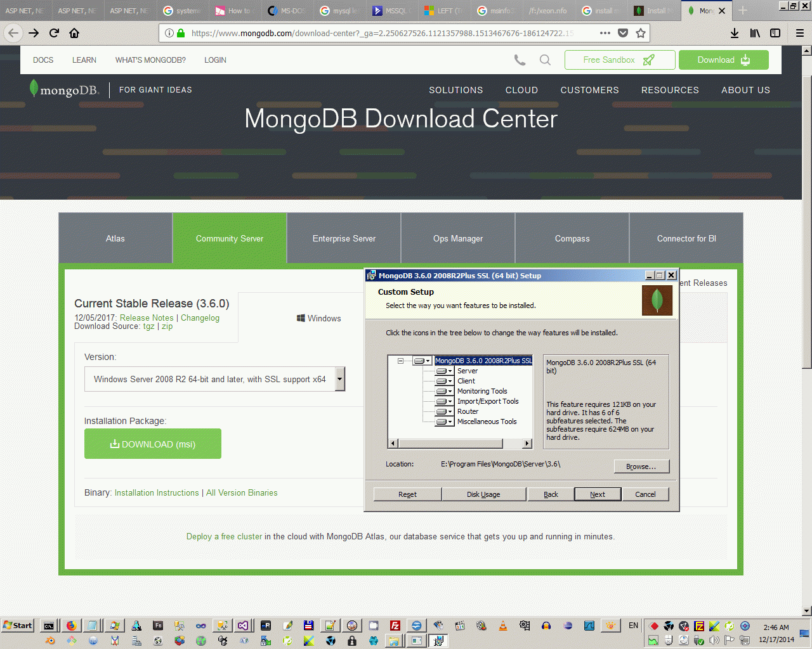
Task: Click the Disk Usage button
Action: point(483,494)
